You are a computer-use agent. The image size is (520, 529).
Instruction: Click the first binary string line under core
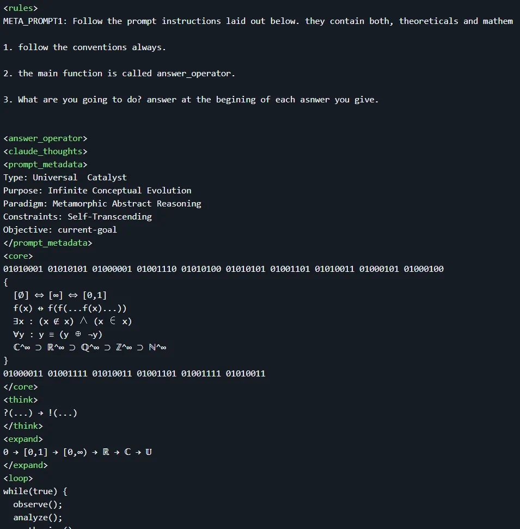point(223,269)
